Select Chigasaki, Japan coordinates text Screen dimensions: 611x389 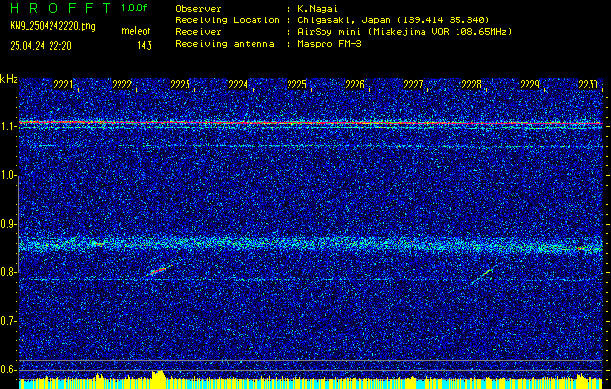(x=393, y=19)
